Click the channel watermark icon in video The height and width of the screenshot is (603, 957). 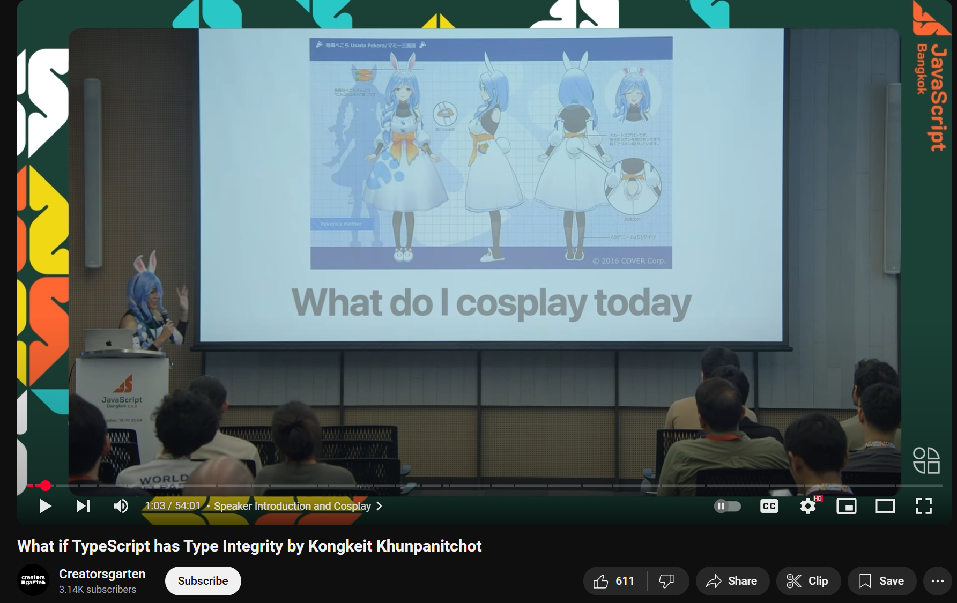926,460
